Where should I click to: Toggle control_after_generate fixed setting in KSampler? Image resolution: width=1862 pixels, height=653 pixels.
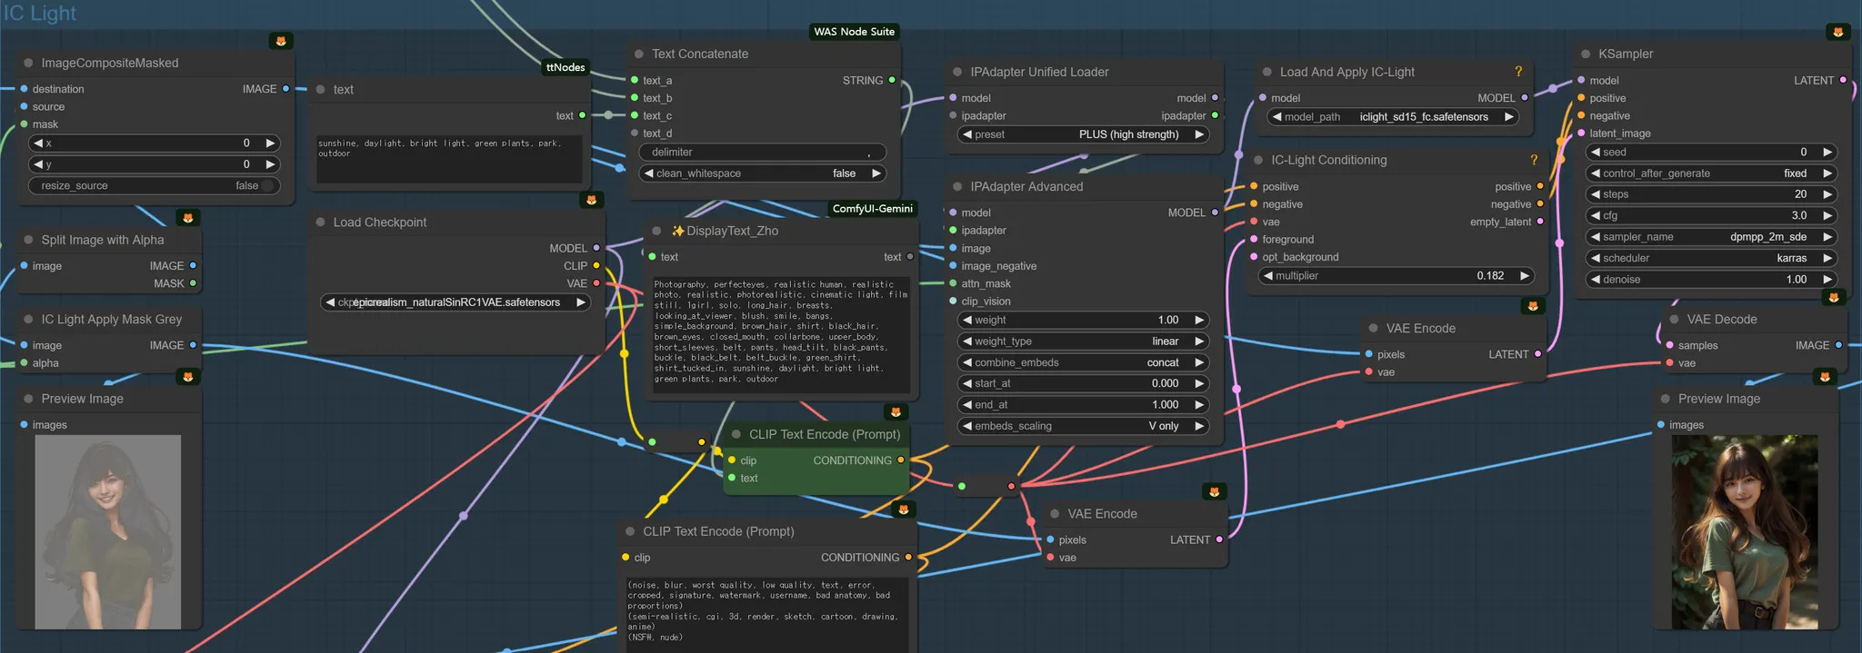1710,173
